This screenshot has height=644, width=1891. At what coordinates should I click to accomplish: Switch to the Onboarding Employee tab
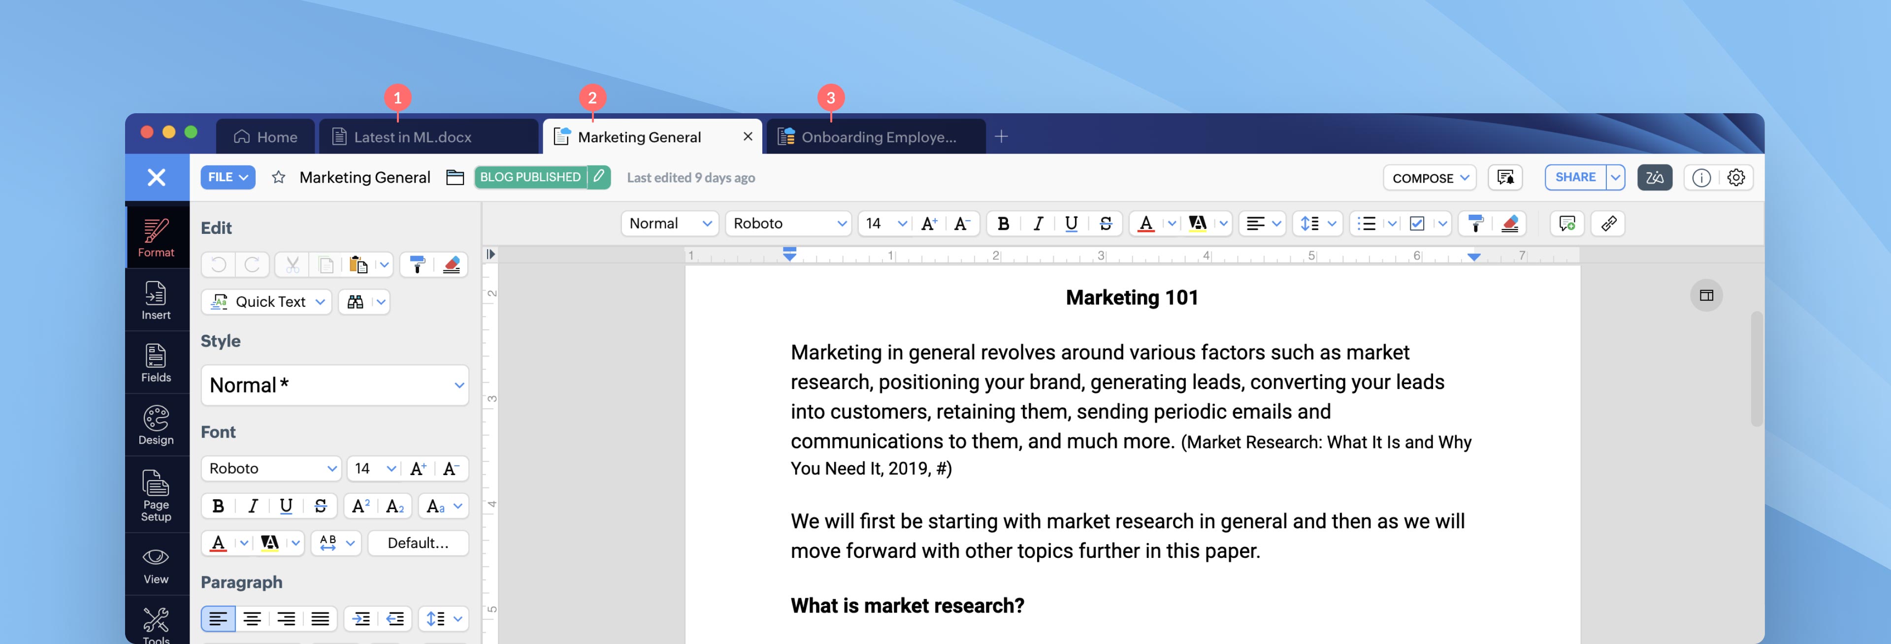coord(875,136)
